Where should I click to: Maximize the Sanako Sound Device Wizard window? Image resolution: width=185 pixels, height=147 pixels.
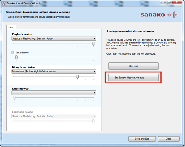pos(169,2)
